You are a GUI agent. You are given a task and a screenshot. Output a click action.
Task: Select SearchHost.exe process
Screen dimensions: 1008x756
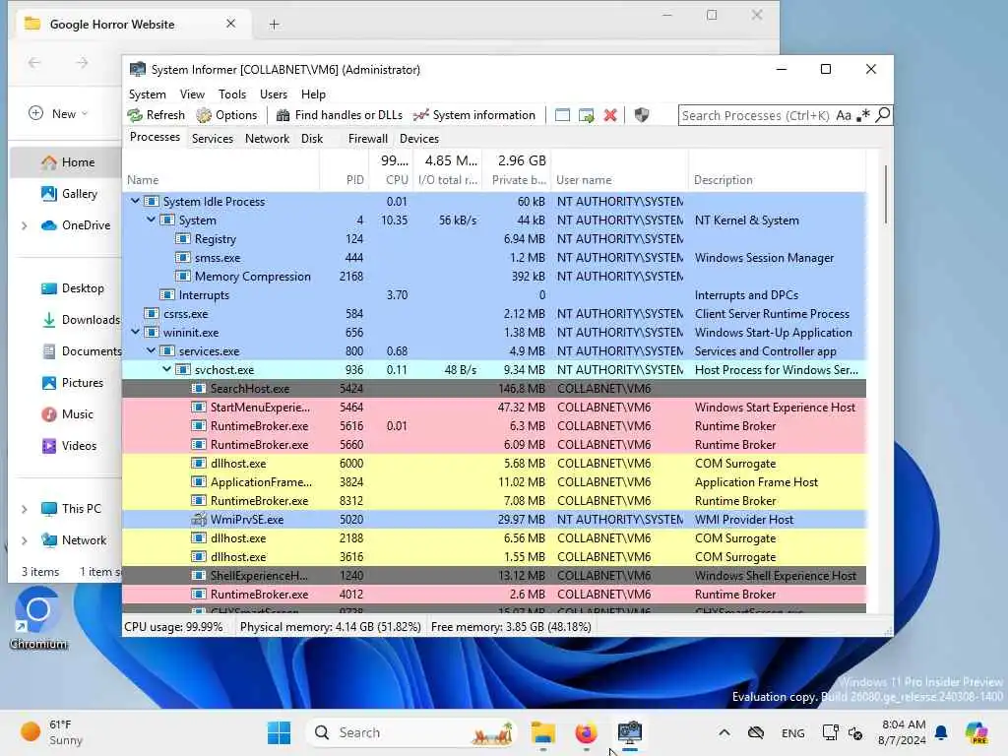(x=494, y=388)
